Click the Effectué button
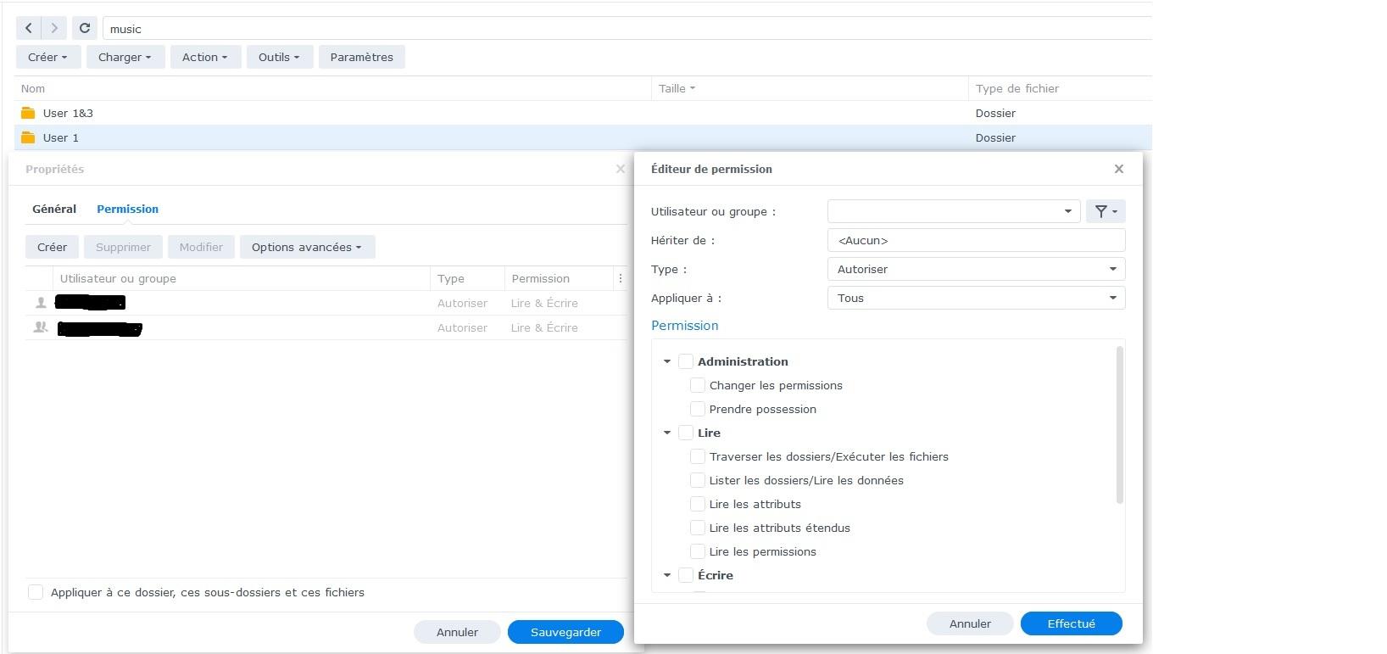The height and width of the screenshot is (654, 1387). pos(1071,623)
